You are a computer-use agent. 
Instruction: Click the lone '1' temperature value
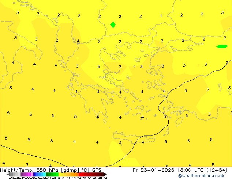click(161, 16)
